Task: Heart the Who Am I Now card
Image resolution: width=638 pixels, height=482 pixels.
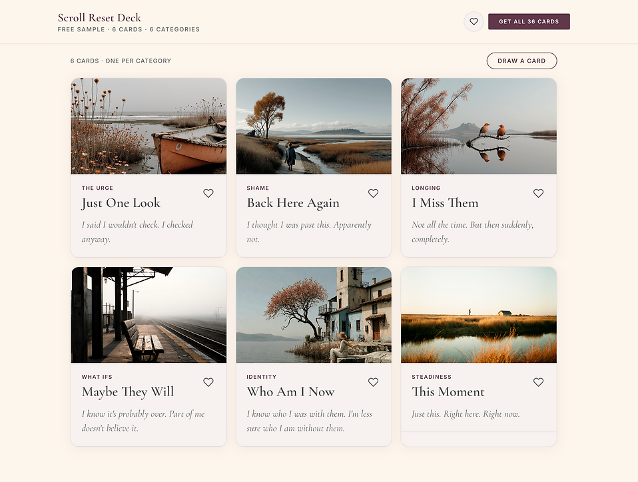Action: point(373,382)
